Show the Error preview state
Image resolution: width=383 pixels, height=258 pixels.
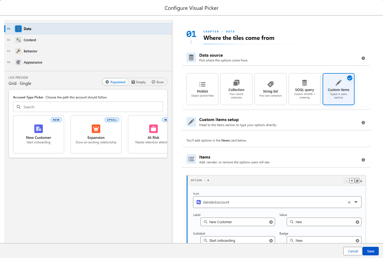[x=158, y=82]
